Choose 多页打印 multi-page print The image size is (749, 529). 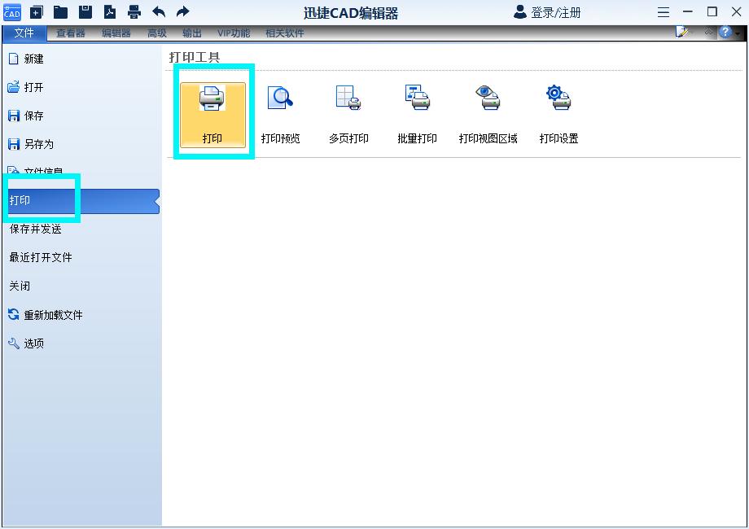348,115
